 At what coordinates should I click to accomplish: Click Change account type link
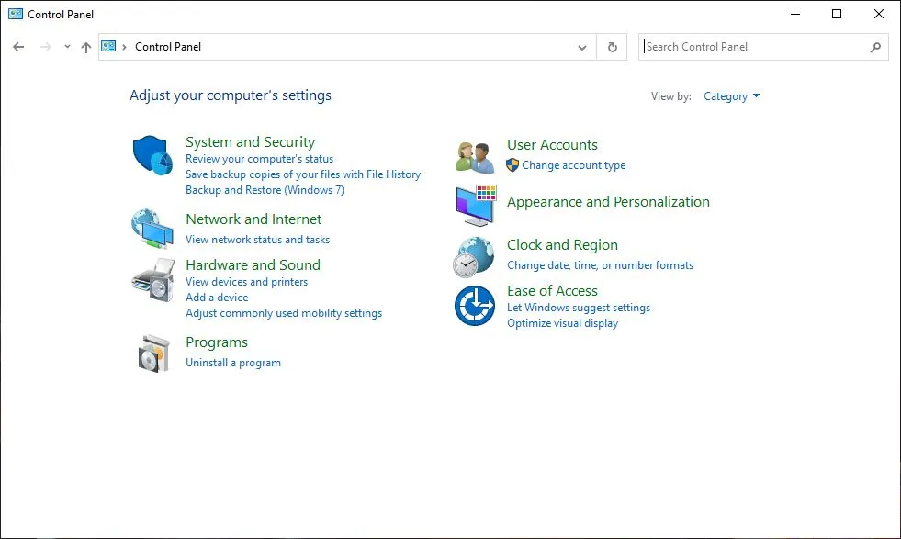coord(573,165)
